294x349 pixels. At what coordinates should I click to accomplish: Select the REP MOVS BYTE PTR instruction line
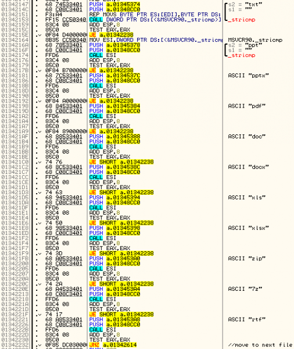(x=155, y=15)
